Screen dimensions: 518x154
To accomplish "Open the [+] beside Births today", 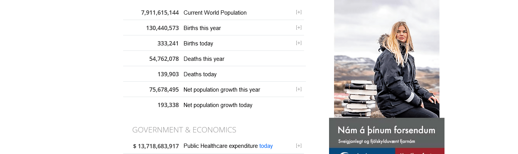I will point(299,43).
